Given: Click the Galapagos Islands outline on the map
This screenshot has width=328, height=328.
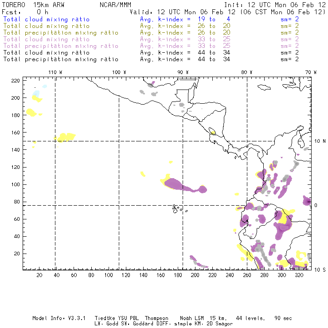Looking at the screenshot, I should [179, 209].
